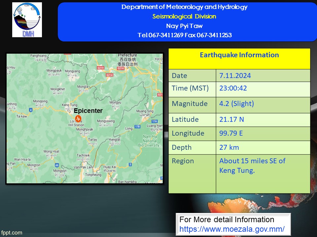Select the Earthquake Information table header
The height and width of the screenshot is (237, 317).
[x=239, y=59]
